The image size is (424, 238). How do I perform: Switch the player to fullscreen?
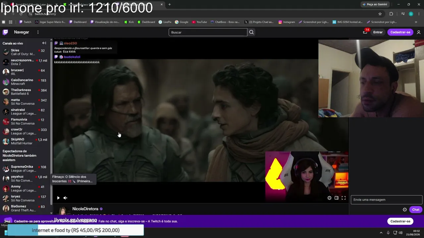click(x=344, y=198)
